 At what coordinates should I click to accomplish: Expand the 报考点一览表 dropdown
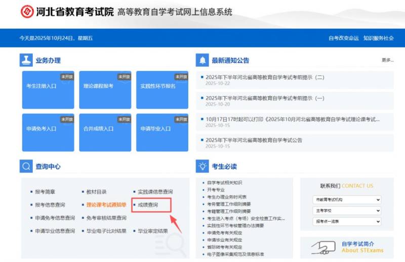[x=346, y=222]
